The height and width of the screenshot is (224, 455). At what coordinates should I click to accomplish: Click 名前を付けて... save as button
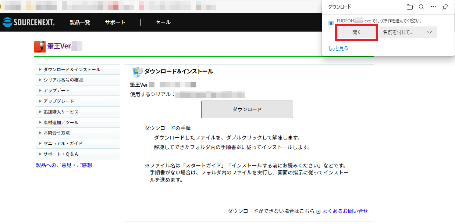click(401, 32)
